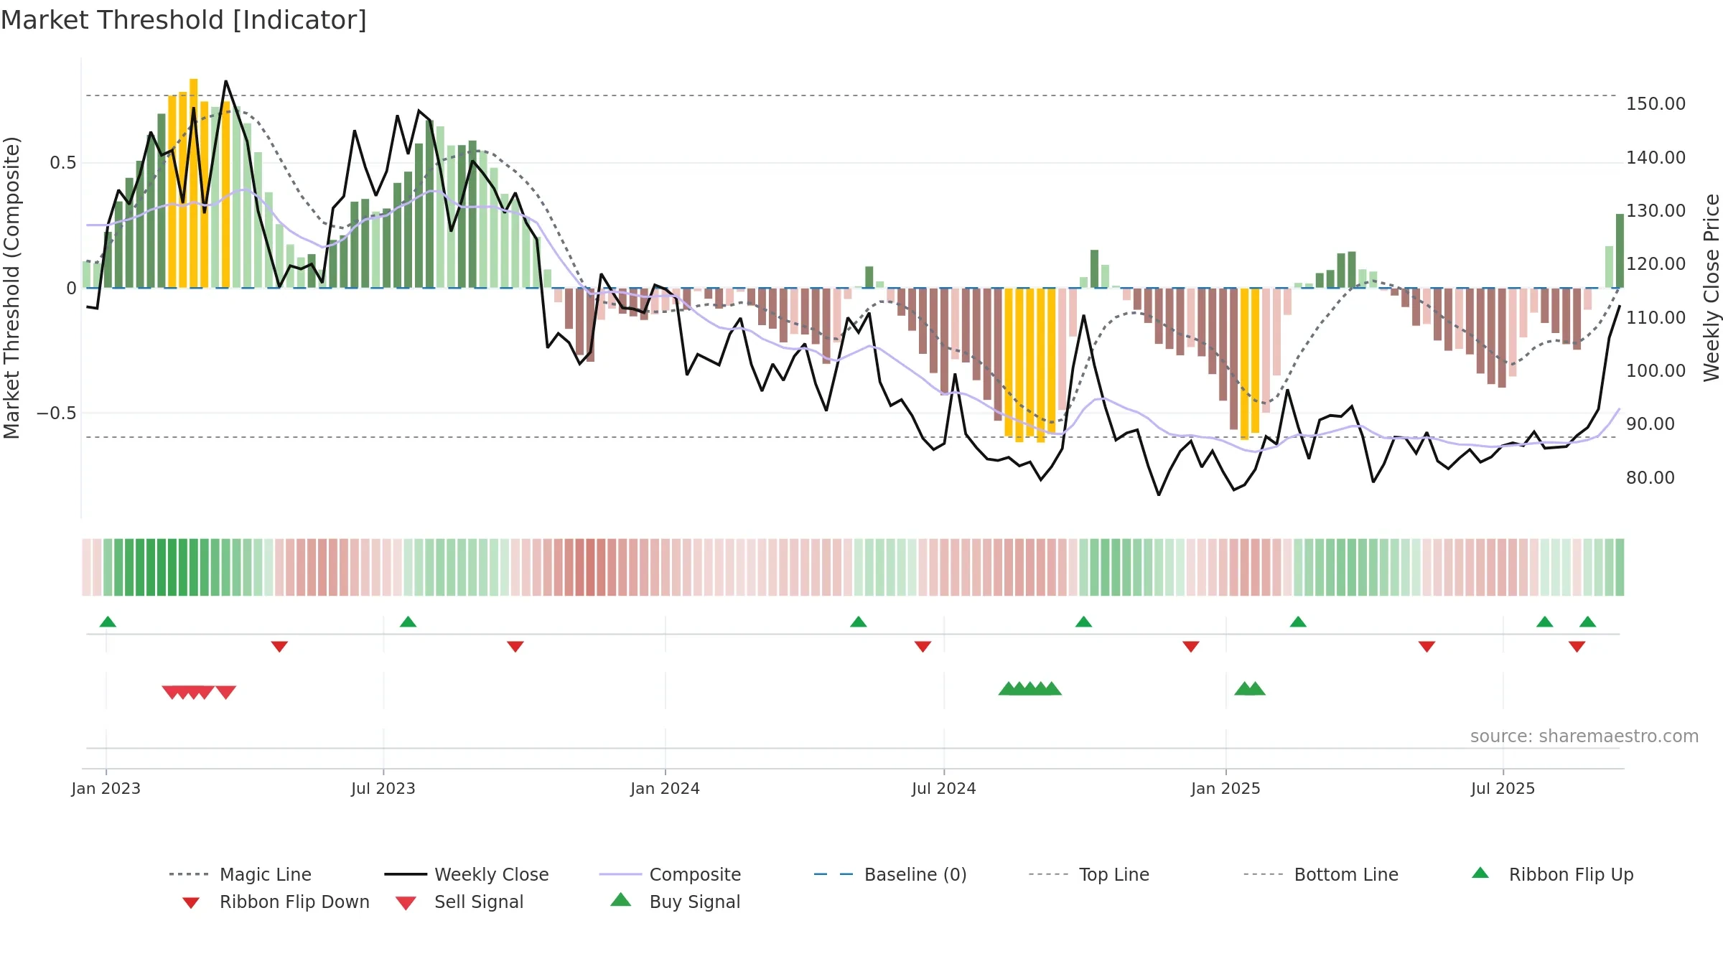Click the Jan 2024 x-axis label
The image size is (1723, 969).
click(666, 788)
